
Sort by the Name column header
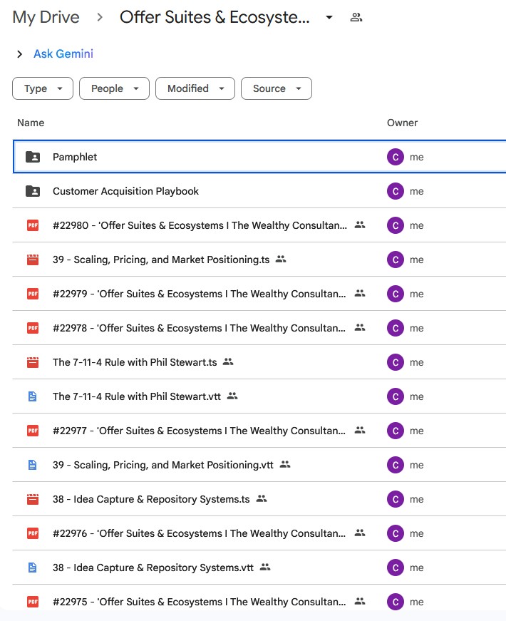(31, 123)
